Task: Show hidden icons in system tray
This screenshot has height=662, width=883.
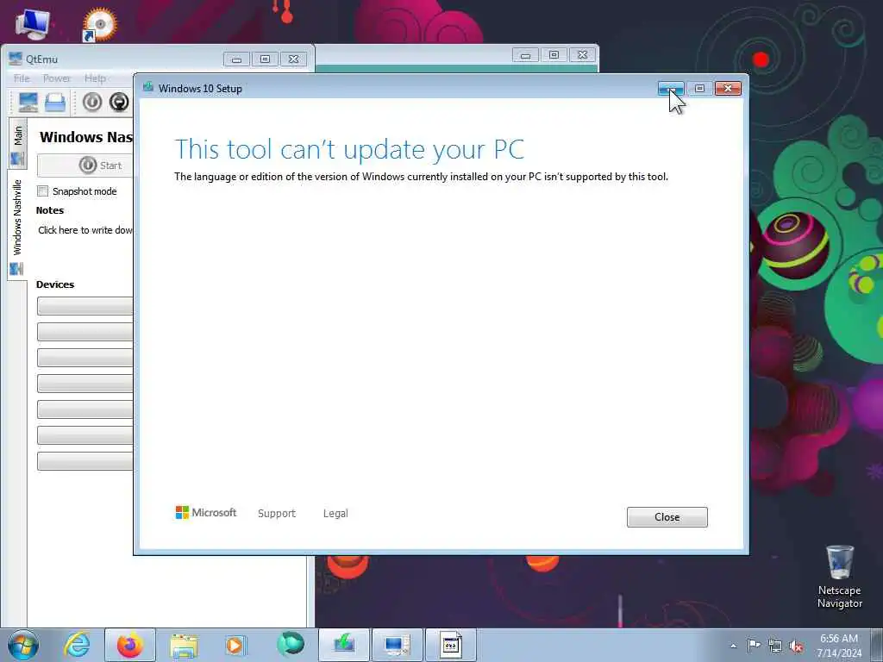Action: point(733,646)
